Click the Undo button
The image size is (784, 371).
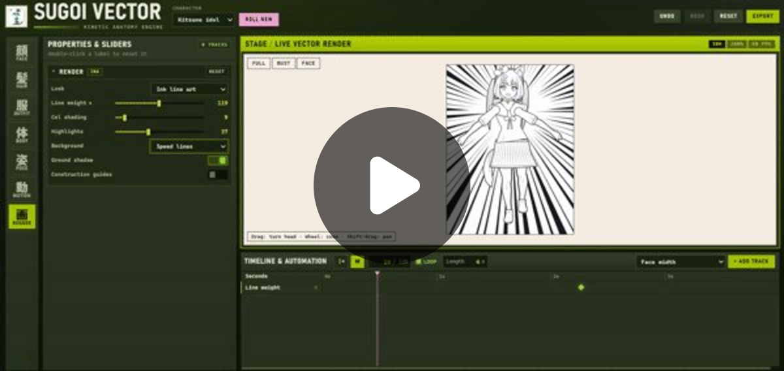click(x=667, y=16)
